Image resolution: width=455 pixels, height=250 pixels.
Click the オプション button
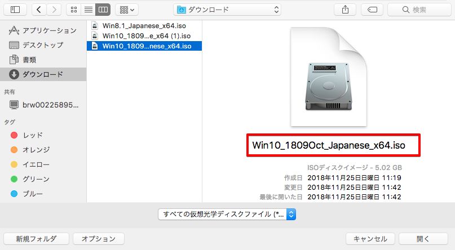[99, 239]
